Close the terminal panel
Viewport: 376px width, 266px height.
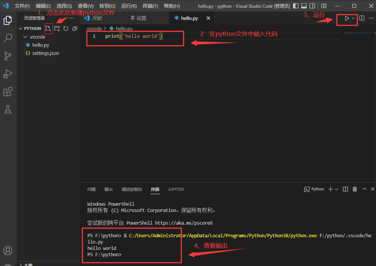click(372, 189)
